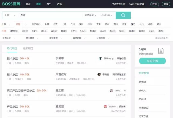
Task: Select hot city 杭州
Action: pos(90,24)
